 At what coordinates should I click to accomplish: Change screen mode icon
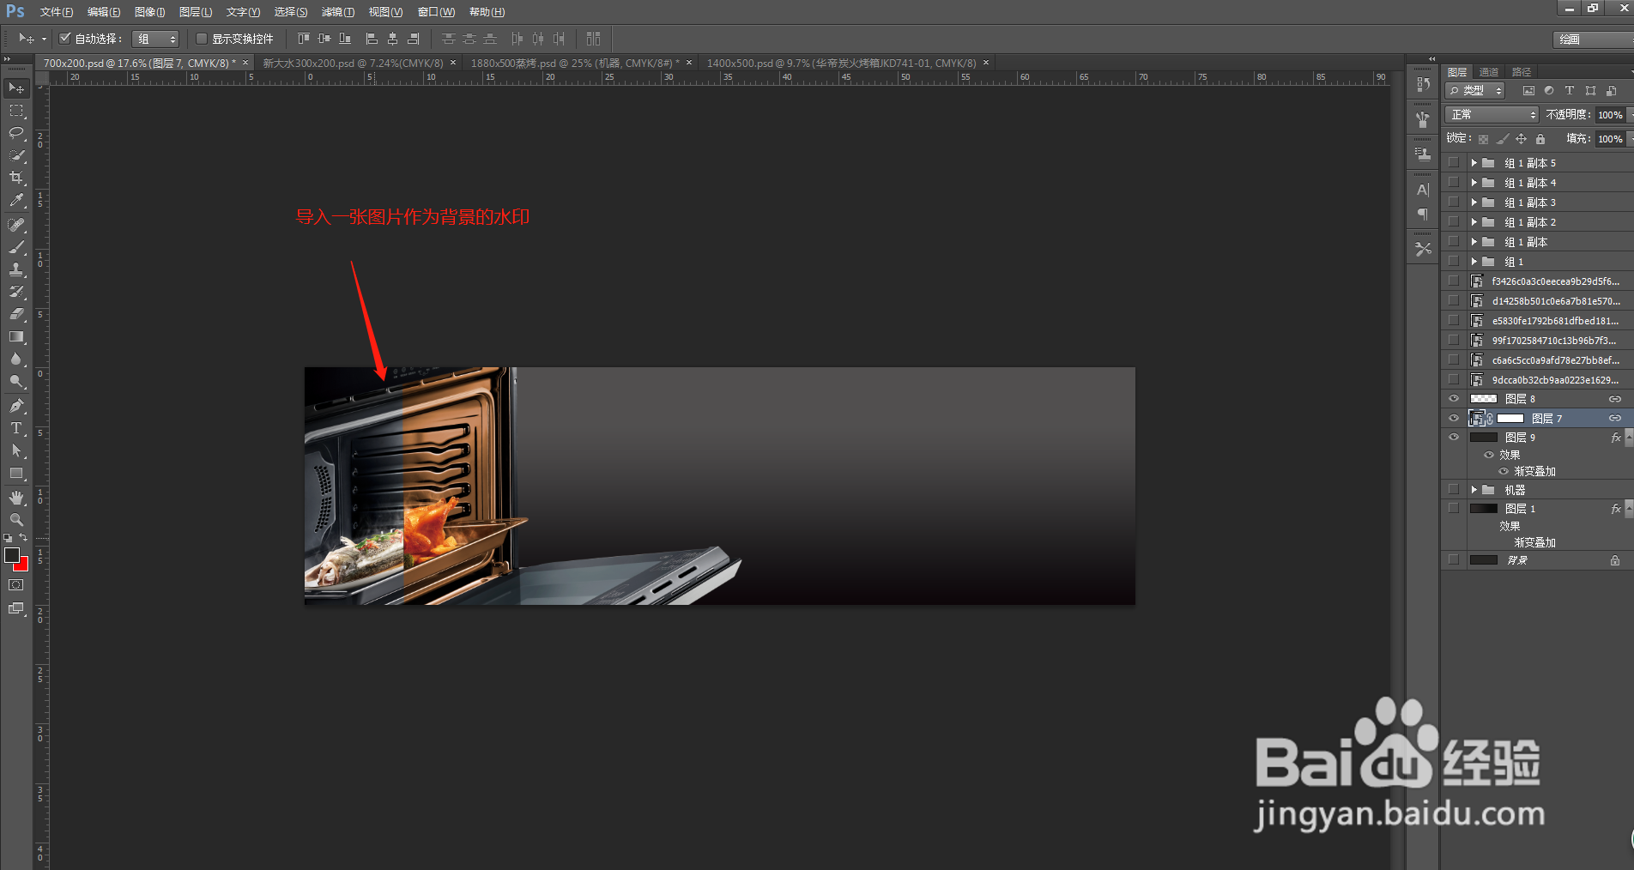[x=16, y=608]
